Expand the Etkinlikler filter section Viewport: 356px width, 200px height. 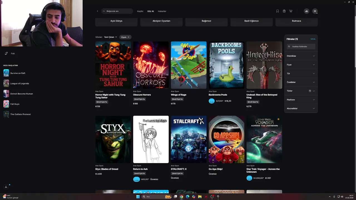[301, 56]
